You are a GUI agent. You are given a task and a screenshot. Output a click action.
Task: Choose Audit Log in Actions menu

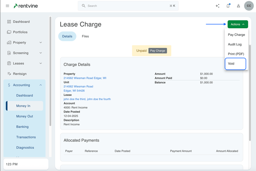235,45
